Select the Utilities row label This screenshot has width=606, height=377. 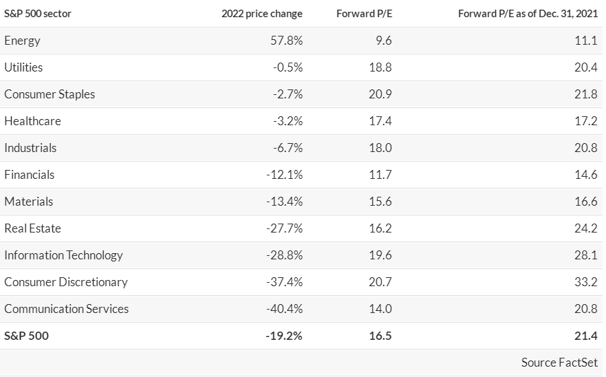23,67
